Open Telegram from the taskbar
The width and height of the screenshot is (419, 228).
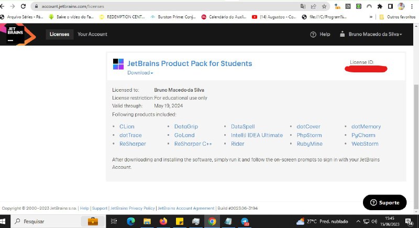(245, 221)
